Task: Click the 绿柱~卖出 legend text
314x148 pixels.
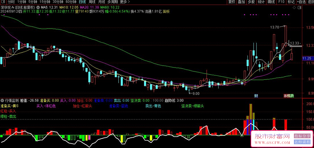Action: (x=8, y=116)
